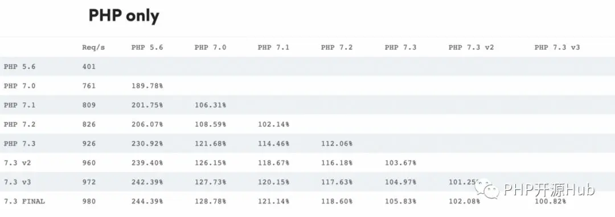Select the PHP 7.2 row label

pyautogui.click(x=19, y=124)
